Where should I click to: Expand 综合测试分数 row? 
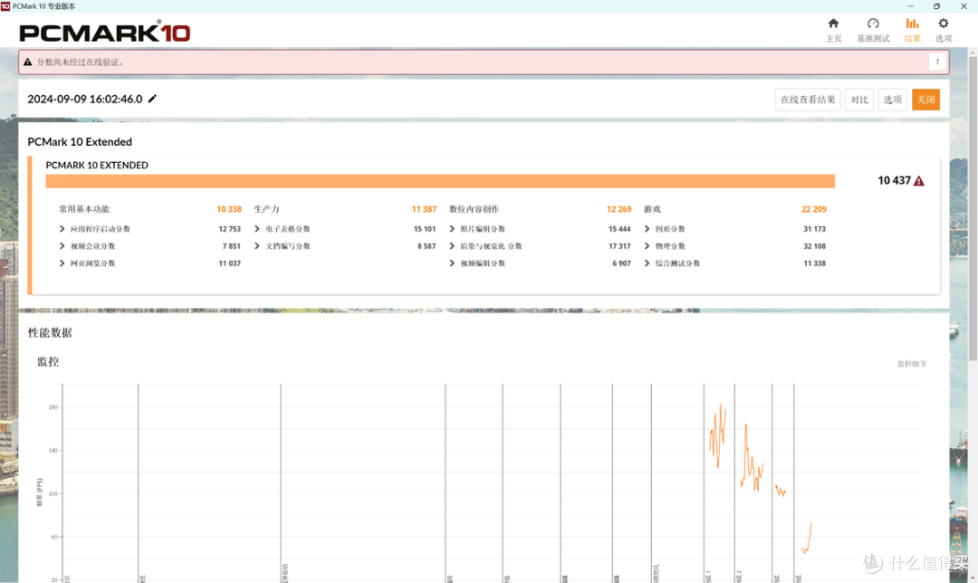coord(647,263)
